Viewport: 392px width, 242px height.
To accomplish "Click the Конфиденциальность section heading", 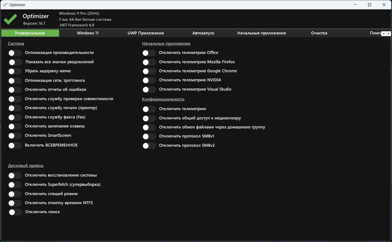I will click(163, 99).
